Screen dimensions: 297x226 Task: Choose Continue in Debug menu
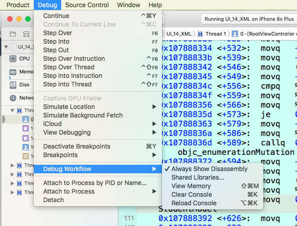98,16
